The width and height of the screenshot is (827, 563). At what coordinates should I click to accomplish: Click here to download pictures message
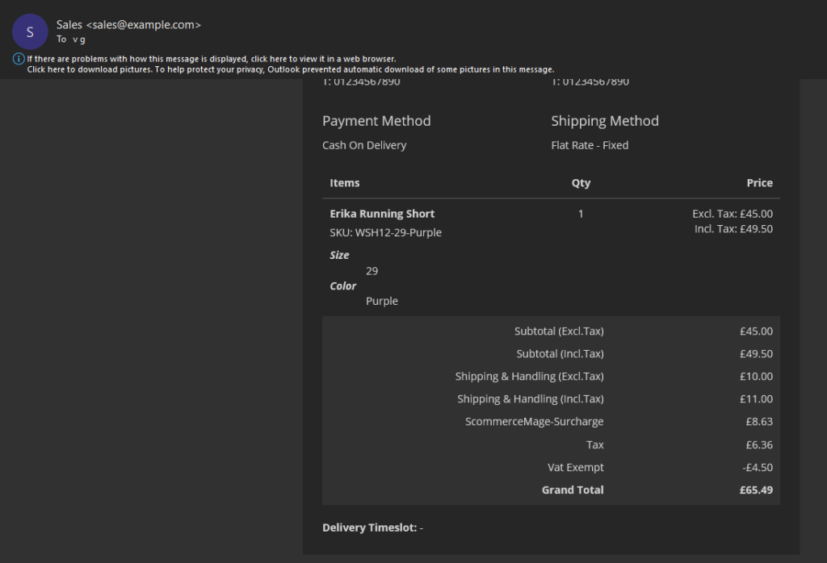pos(291,69)
